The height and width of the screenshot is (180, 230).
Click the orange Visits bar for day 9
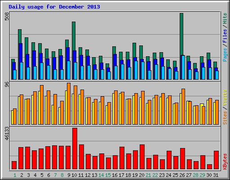click(69, 103)
